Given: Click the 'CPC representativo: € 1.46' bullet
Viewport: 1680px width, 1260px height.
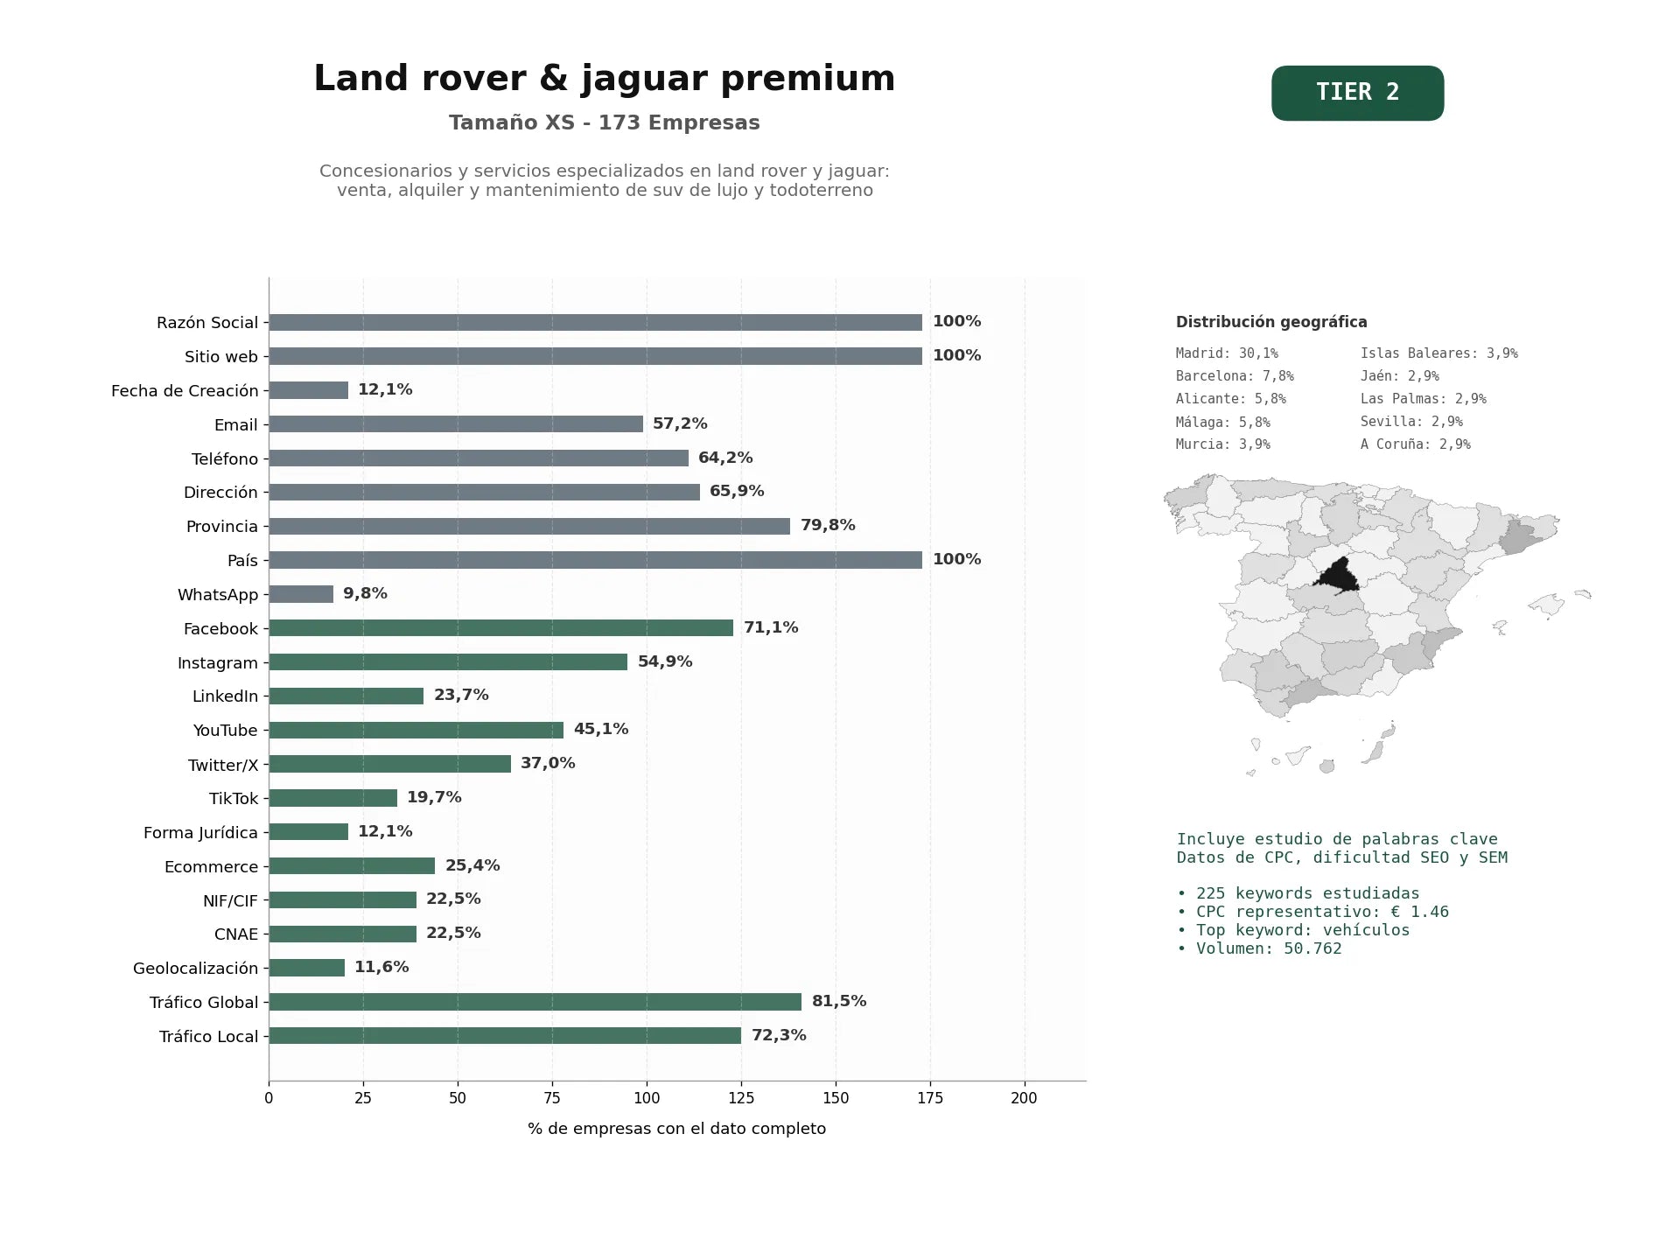Looking at the screenshot, I should [1312, 912].
